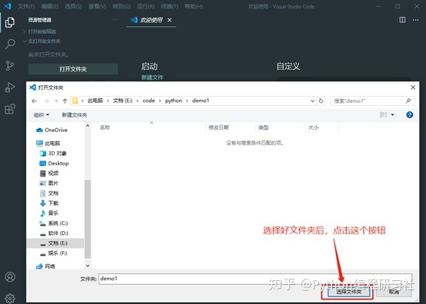Open the 编辑(E) menu

tap(50, 6)
